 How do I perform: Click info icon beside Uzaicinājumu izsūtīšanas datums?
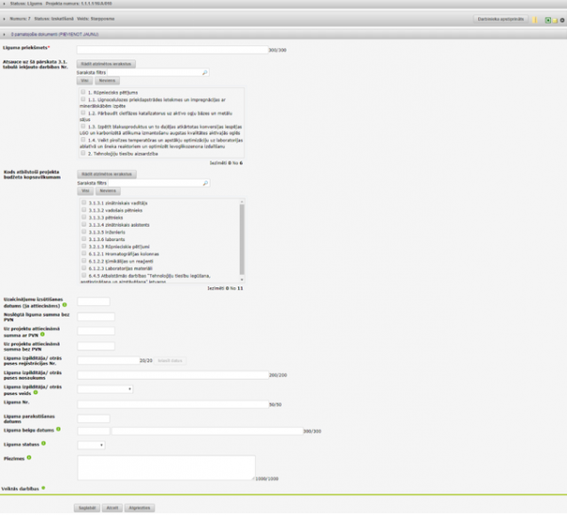point(64,305)
